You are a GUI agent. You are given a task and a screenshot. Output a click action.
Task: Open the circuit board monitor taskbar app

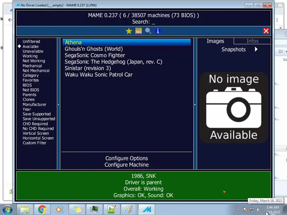pyautogui.click(x=94, y=209)
